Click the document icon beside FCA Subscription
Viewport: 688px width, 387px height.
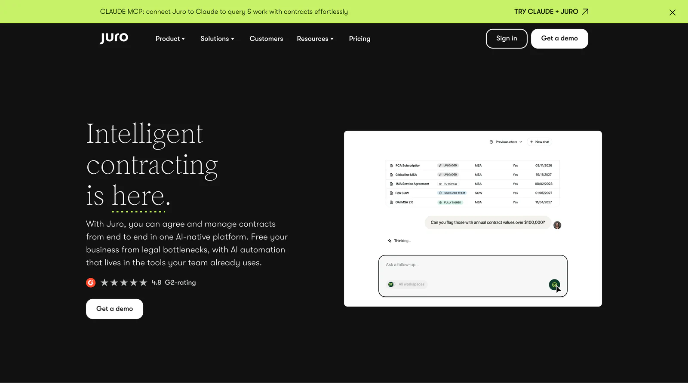coord(391,166)
